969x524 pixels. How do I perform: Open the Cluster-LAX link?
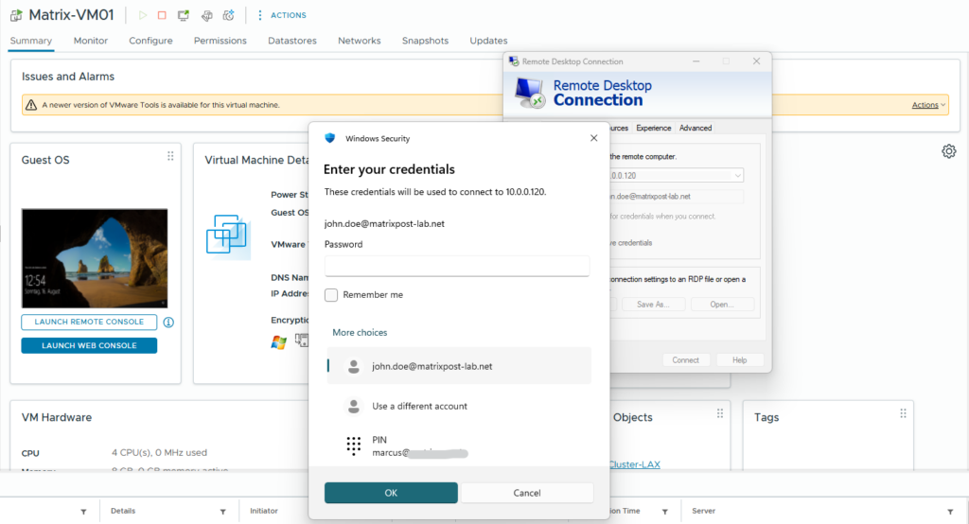[635, 464]
